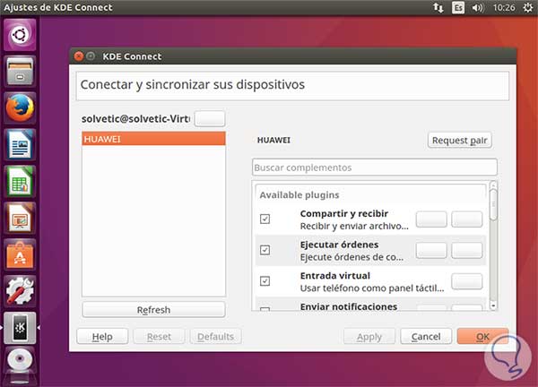Open Ubuntu Software store icon
The height and width of the screenshot is (387, 538).
coord(20,254)
